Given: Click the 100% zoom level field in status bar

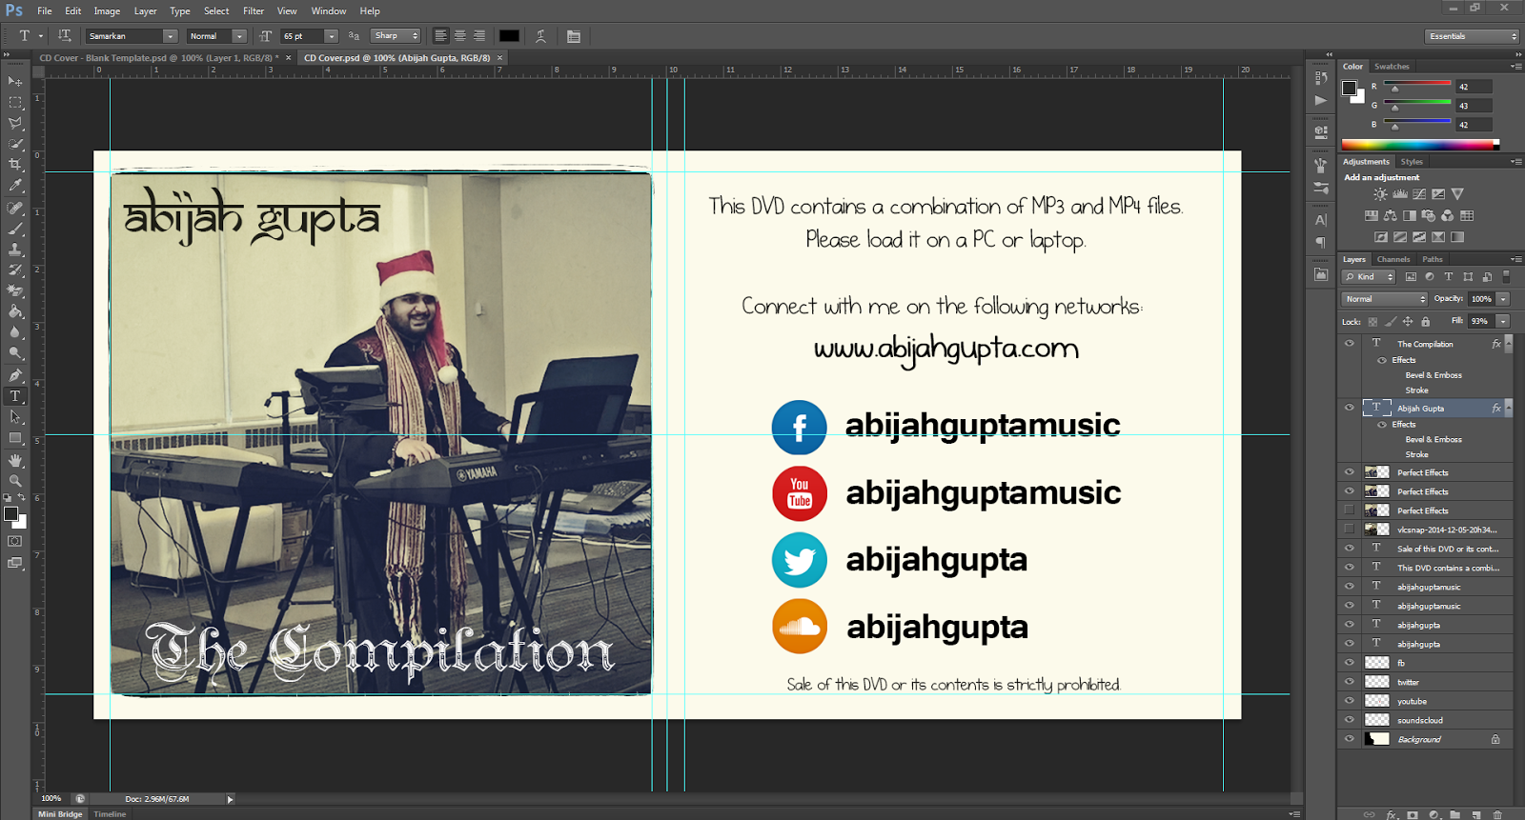Looking at the screenshot, I should click(x=52, y=799).
